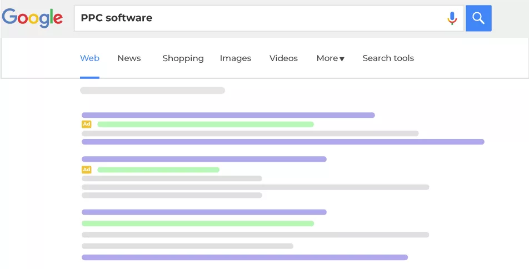Image resolution: width=529 pixels, height=269 pixels.
Task: Click inside the PPC software search field
Action: click(x=261, y=18)
